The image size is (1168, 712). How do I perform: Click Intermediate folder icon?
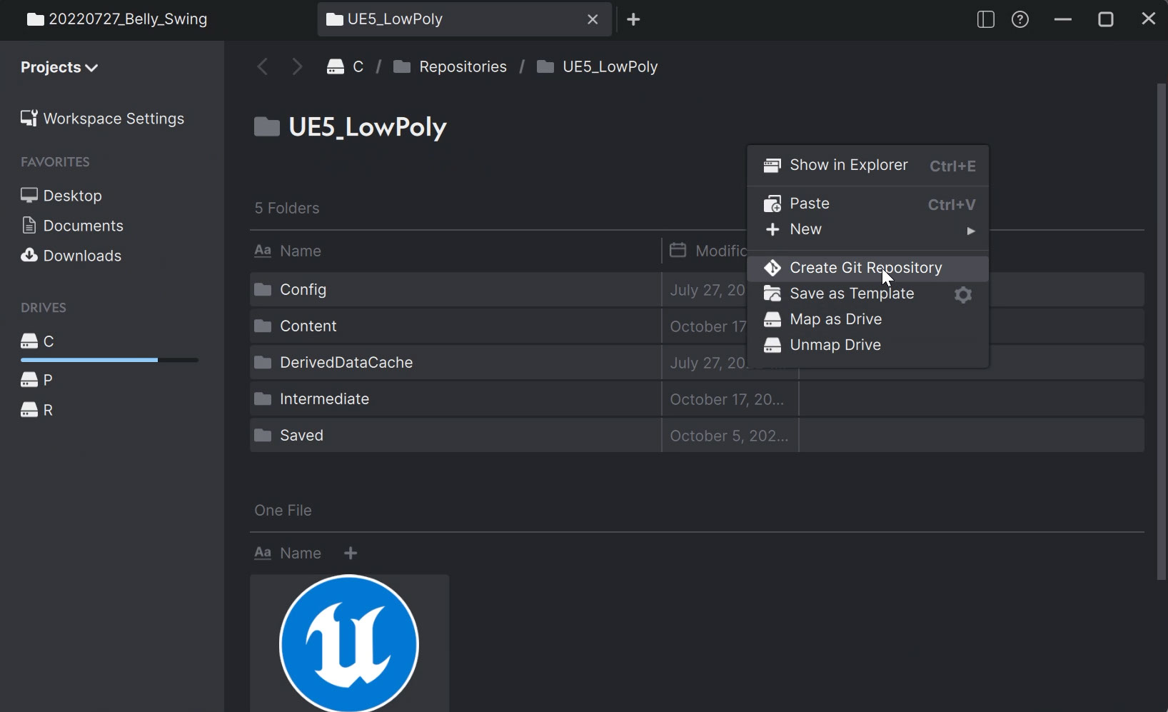coord(263,398)
